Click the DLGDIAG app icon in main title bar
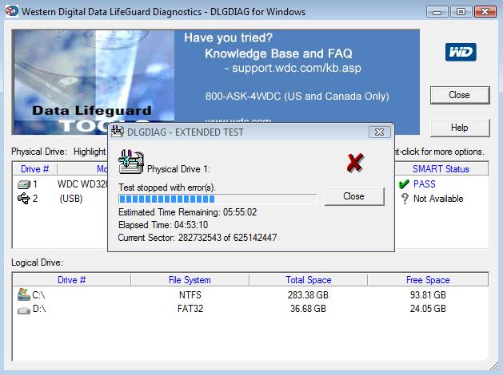503x375 pixels. pyautogui.click(x=11, y=11)
